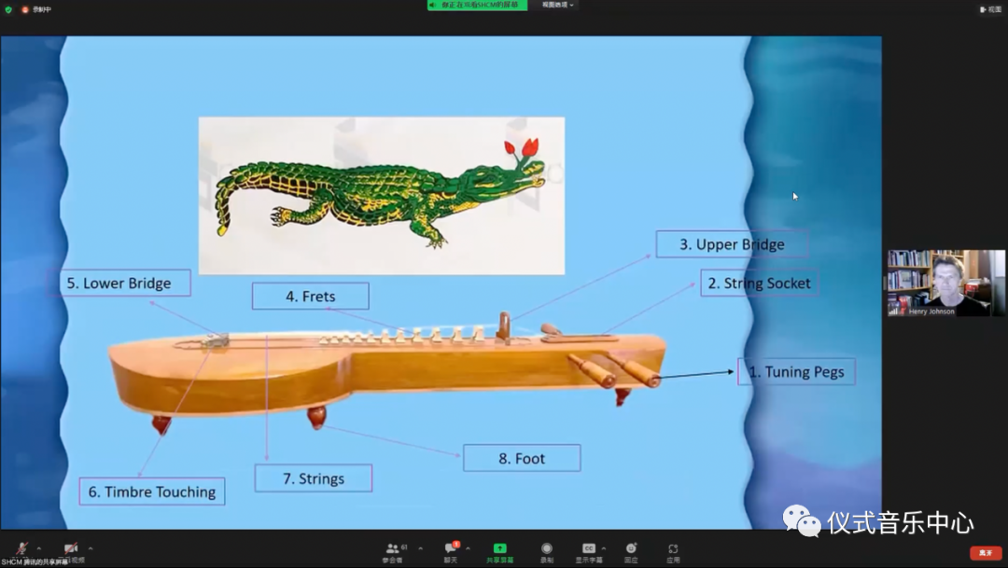Start recording with the Record icon
1008x568 pixels.
tap(547, 548)
